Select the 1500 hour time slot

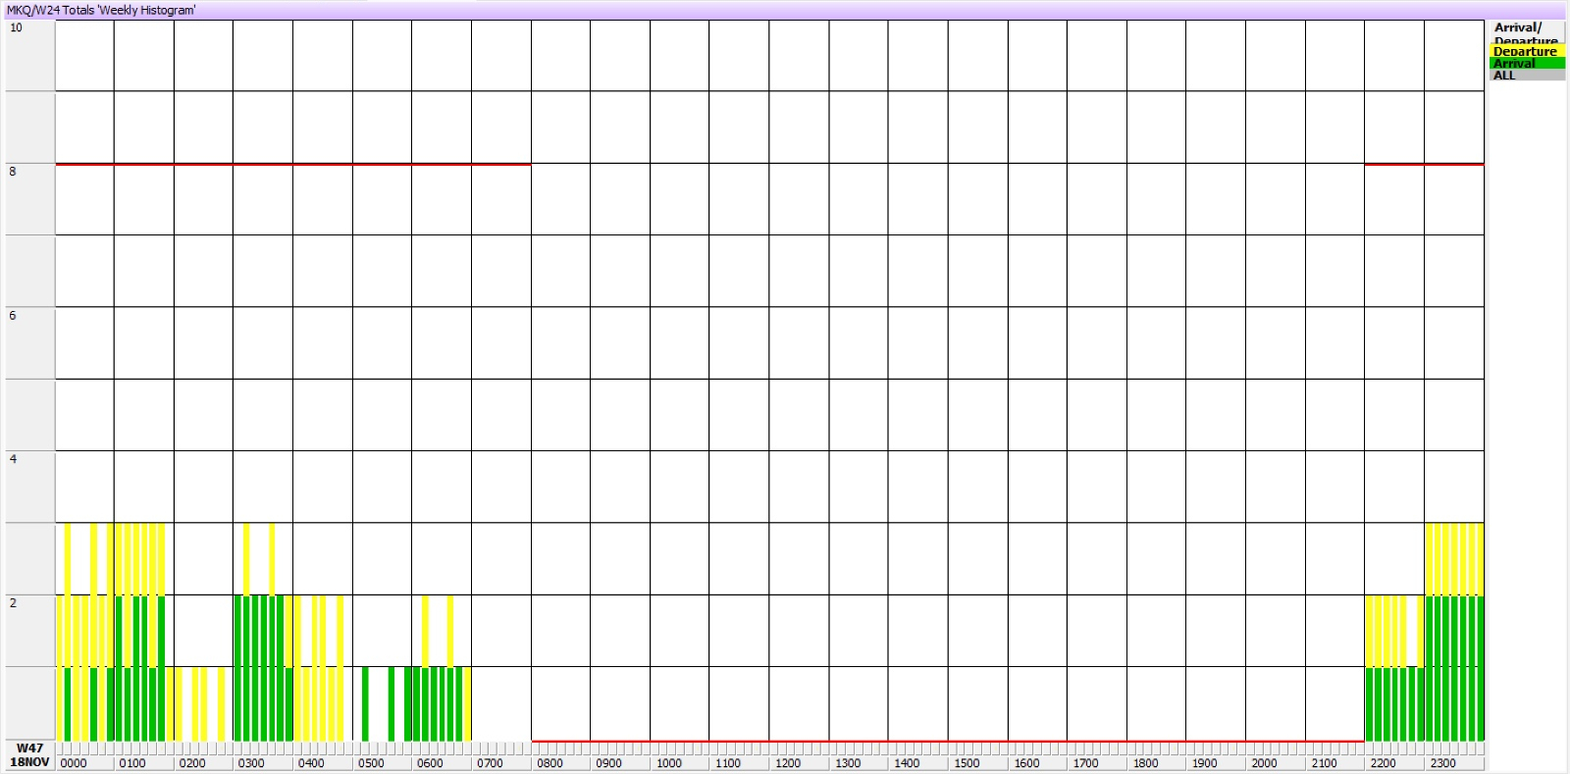coord(967,763)
